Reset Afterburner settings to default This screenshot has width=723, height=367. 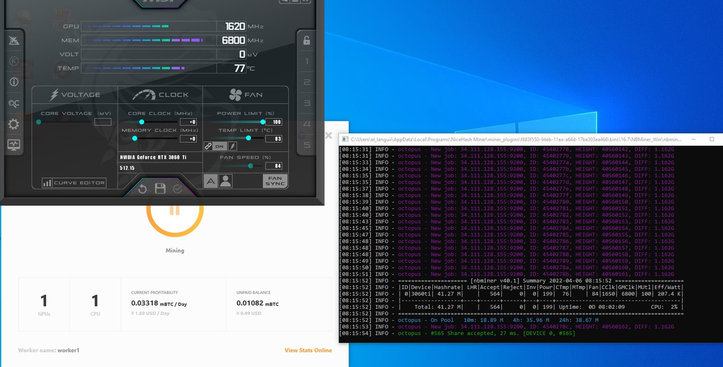[x=143, y=189]
